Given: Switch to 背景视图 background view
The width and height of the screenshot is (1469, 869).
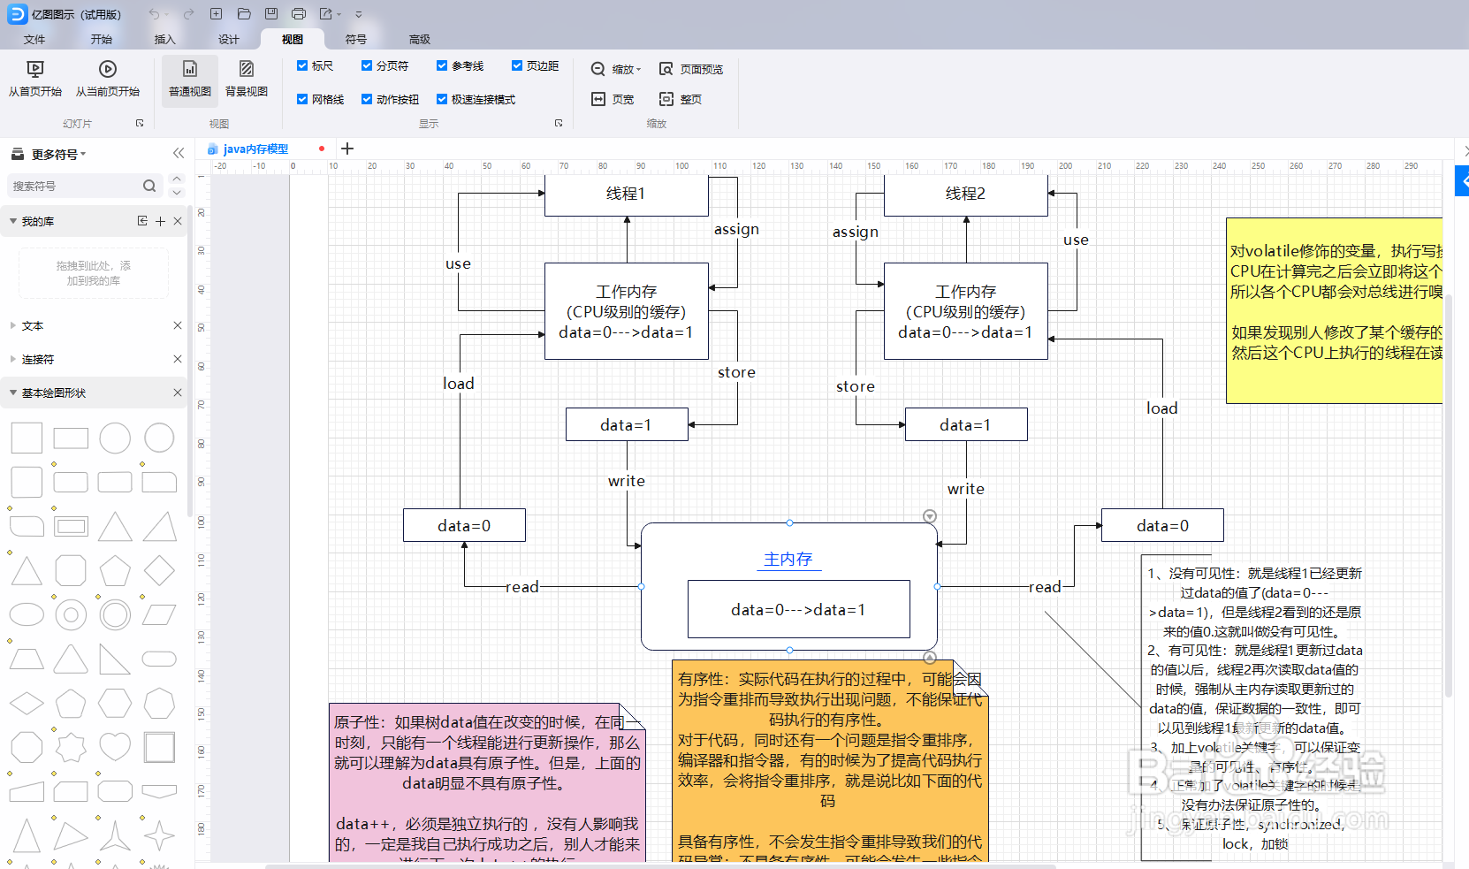Looking at the screenshot, I should [246, 80].
